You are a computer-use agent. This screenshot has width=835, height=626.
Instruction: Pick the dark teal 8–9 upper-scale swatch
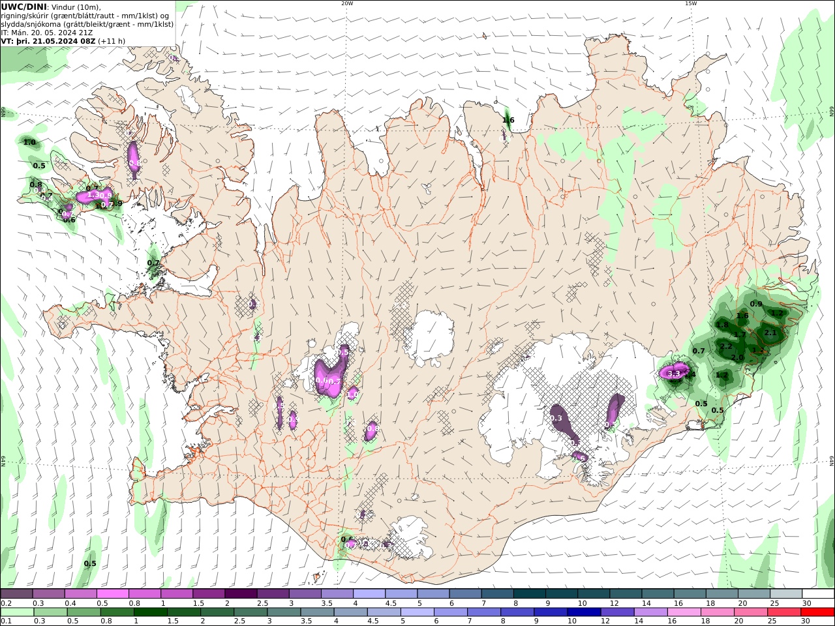tap(530, 594)
